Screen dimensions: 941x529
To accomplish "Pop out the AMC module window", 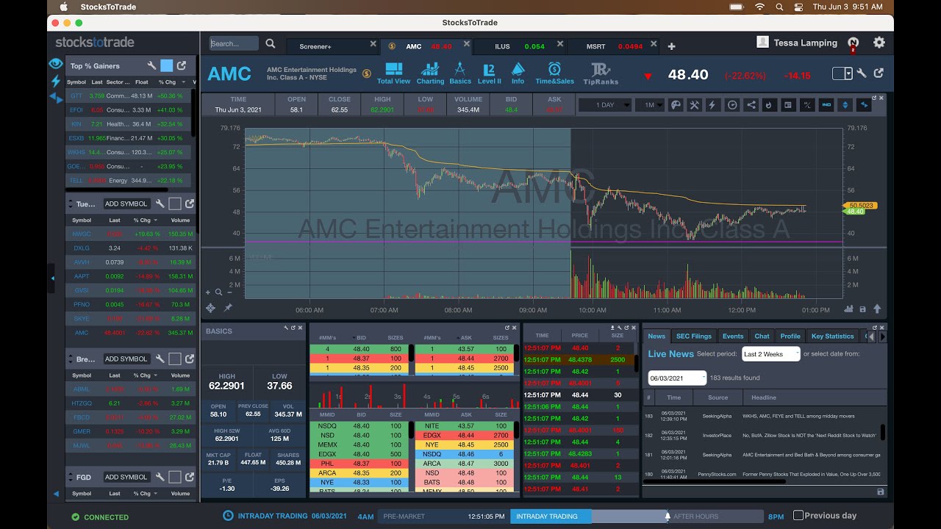I will coord(879,73).
